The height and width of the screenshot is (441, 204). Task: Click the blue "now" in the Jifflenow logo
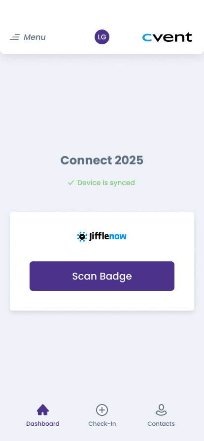[118, 237]
